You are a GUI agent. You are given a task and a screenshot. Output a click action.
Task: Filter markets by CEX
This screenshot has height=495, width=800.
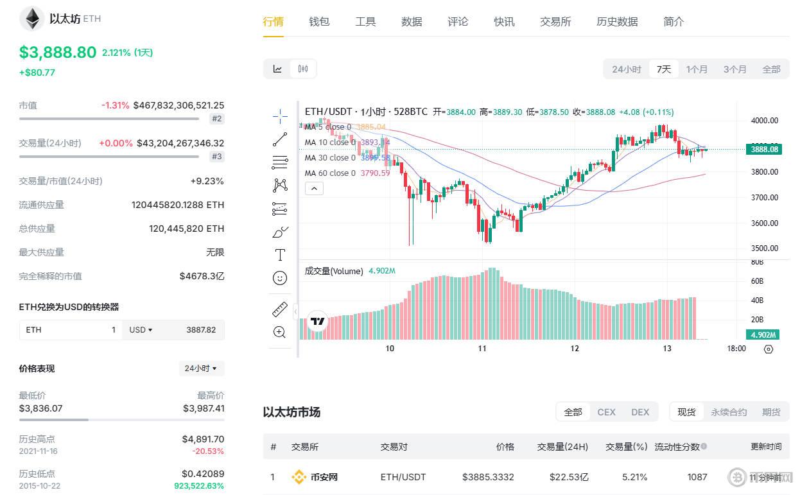tap(606, 412)
